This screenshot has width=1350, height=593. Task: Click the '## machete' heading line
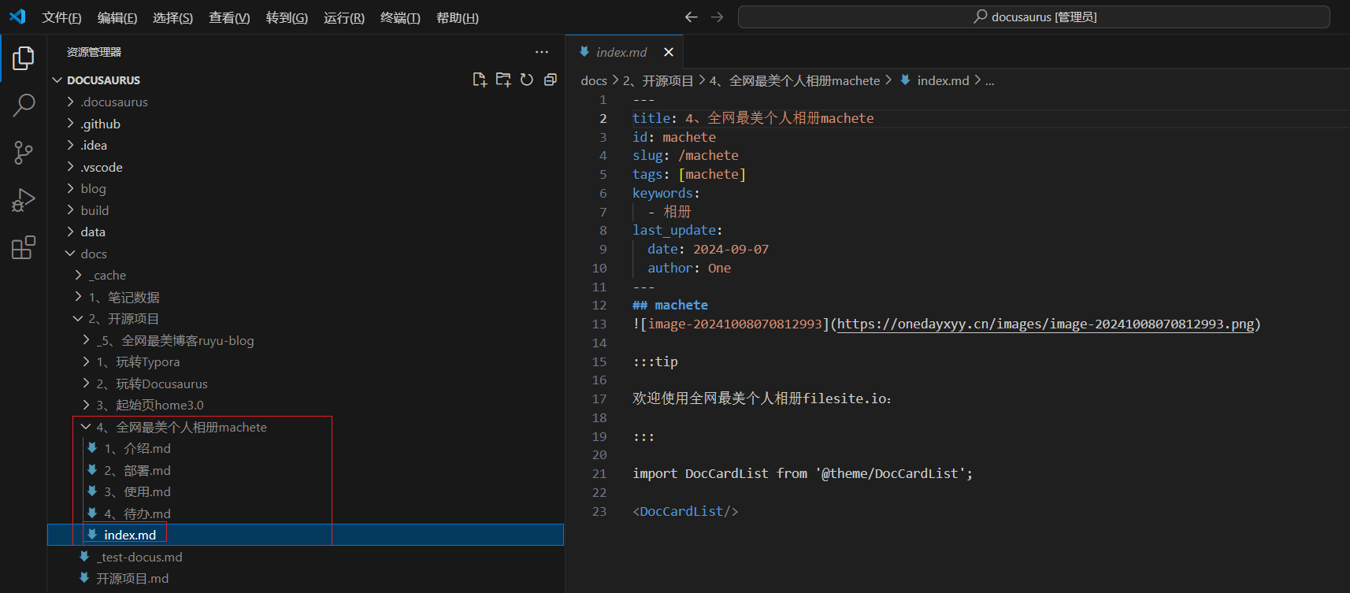click(670, 305)
